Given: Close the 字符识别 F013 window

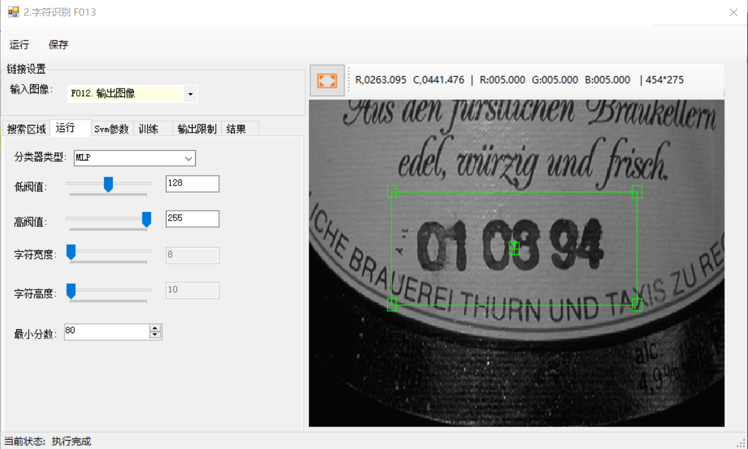Looking at the screenshot, I should pyautogui.click(x=734, y=12).
